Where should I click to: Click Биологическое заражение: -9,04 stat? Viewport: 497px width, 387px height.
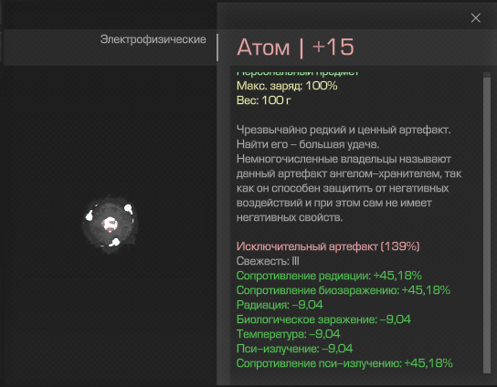click(323, 319)
